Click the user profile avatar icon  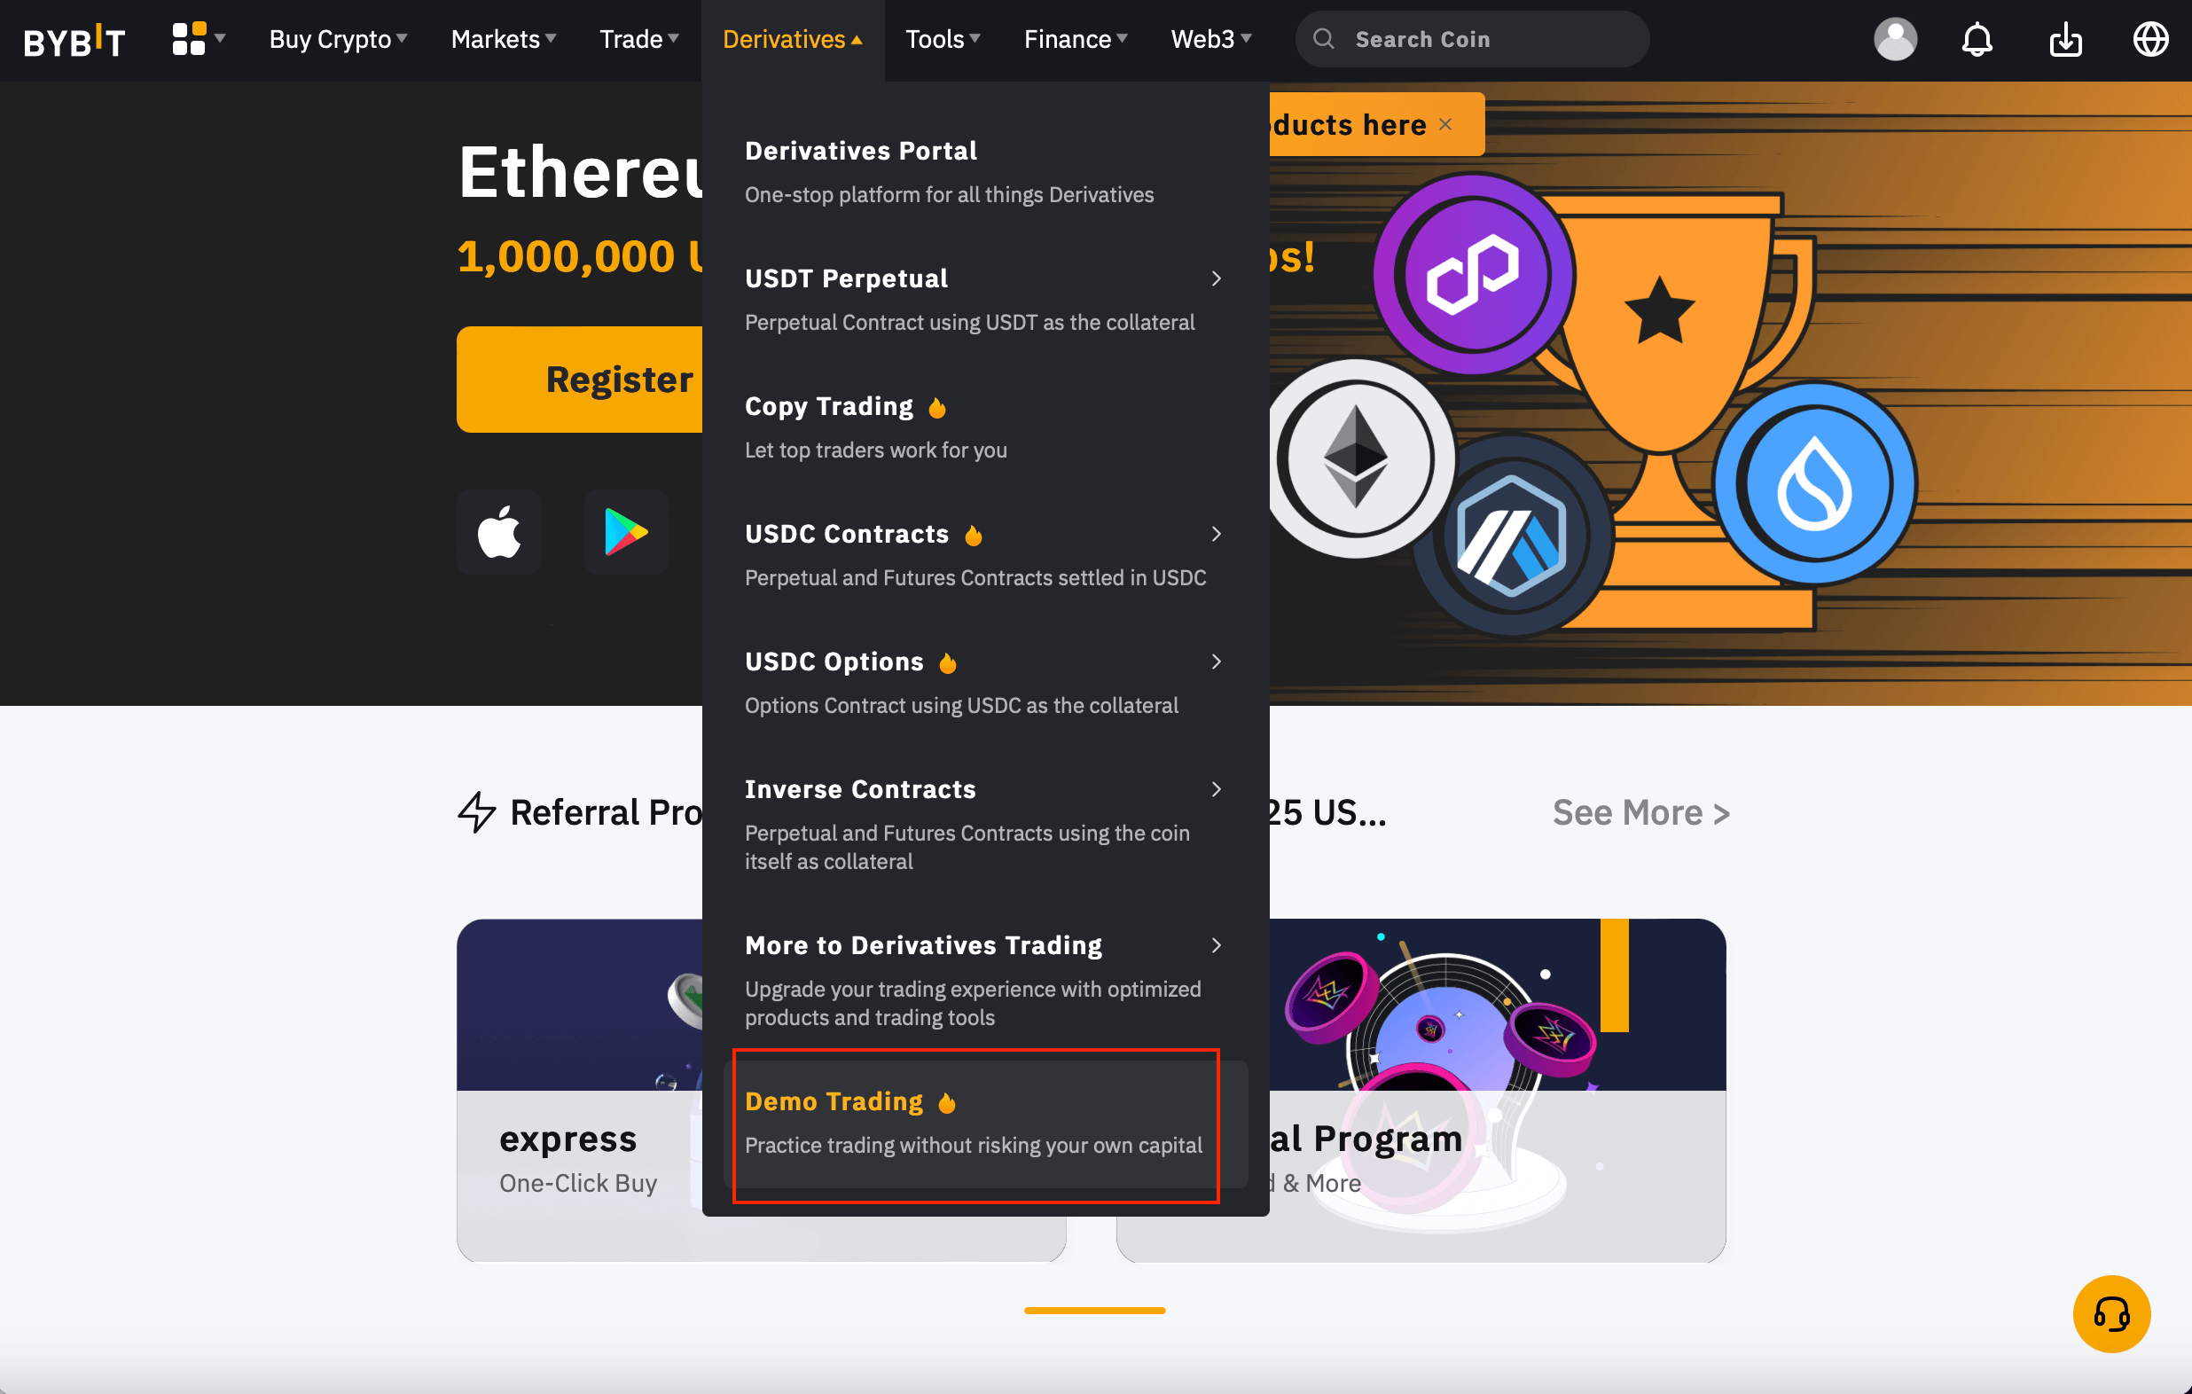[x=1895, y=38]
